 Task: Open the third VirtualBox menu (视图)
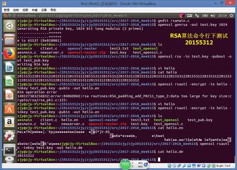25,10
